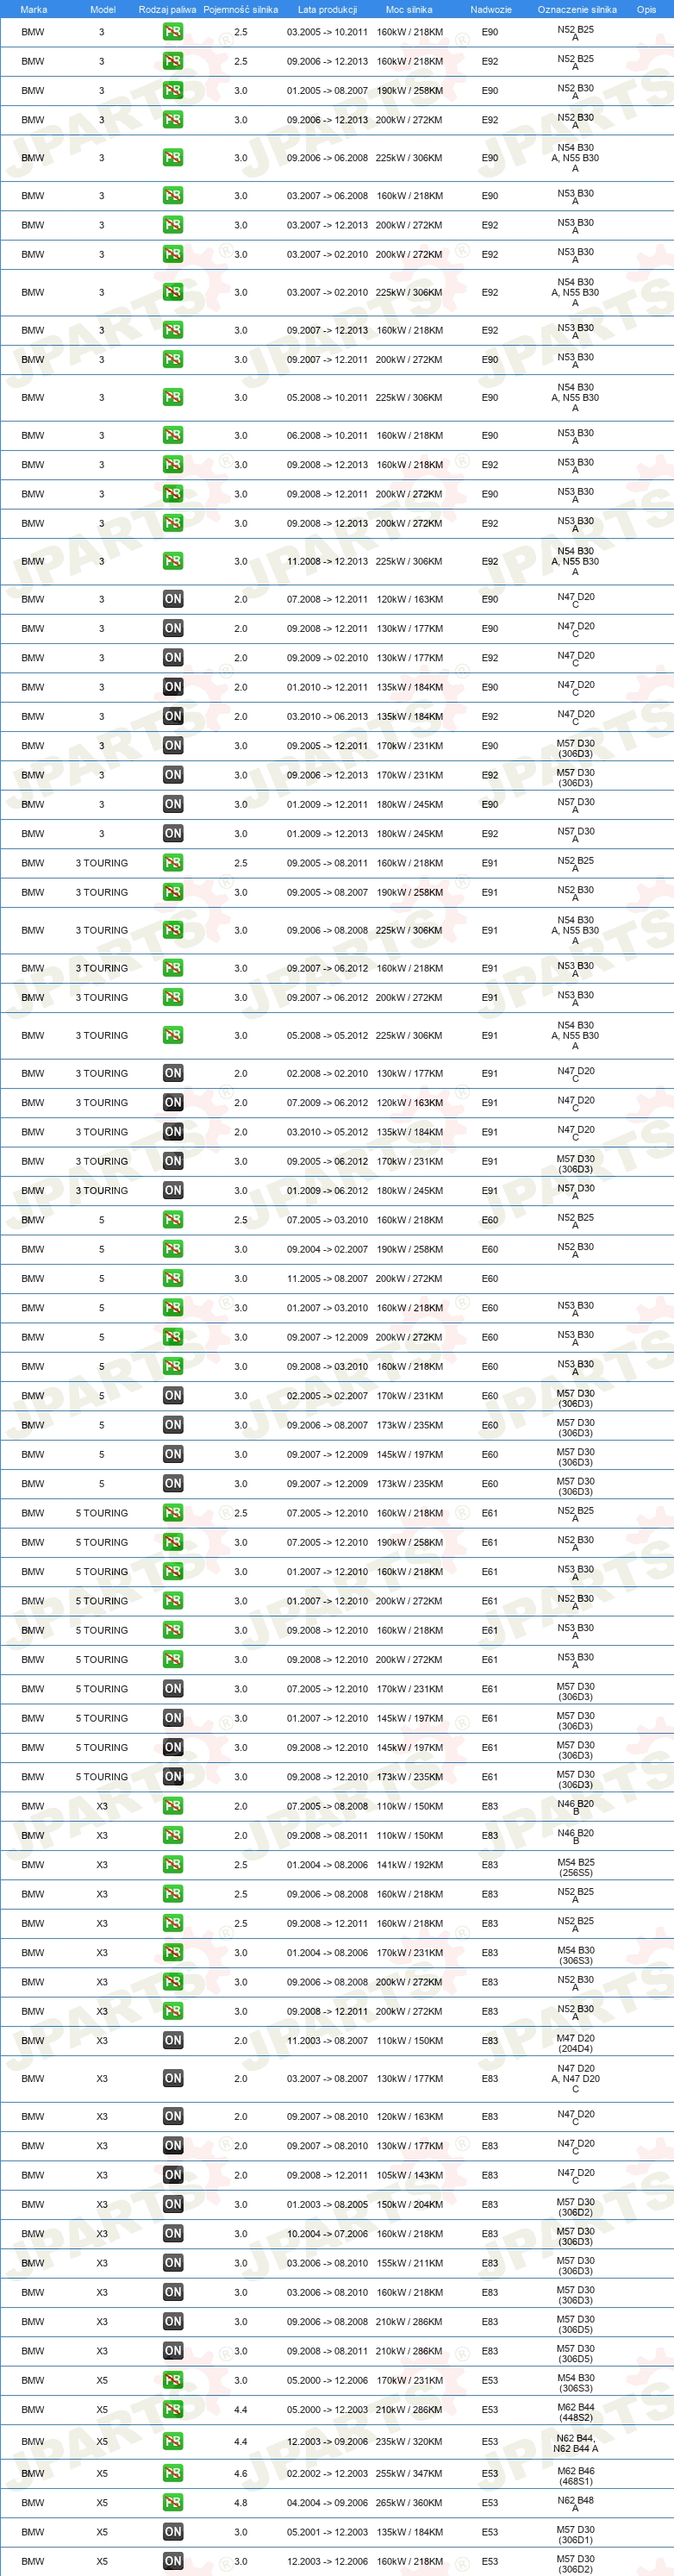674x2576 pixels.
Task: Click the Model column header
Action: (x=103, y=9)
